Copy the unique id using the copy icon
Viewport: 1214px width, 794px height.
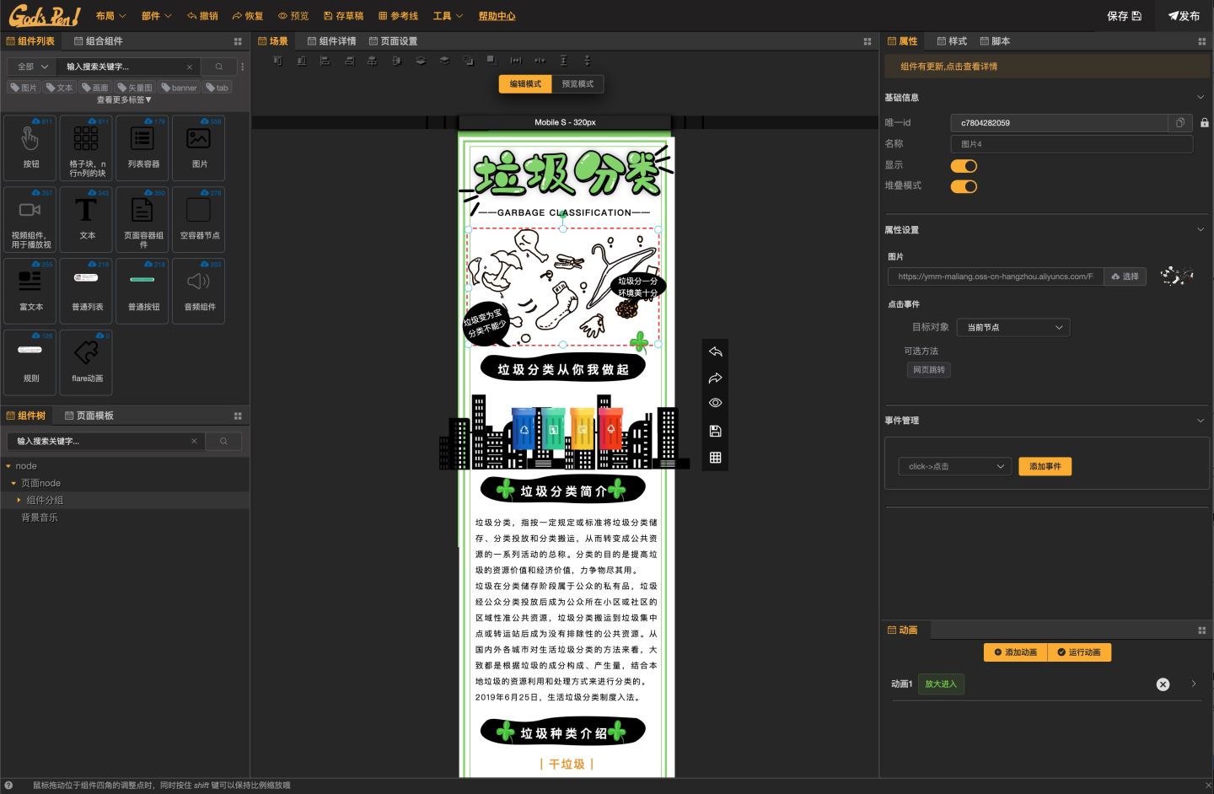[x=1179, y=122]
